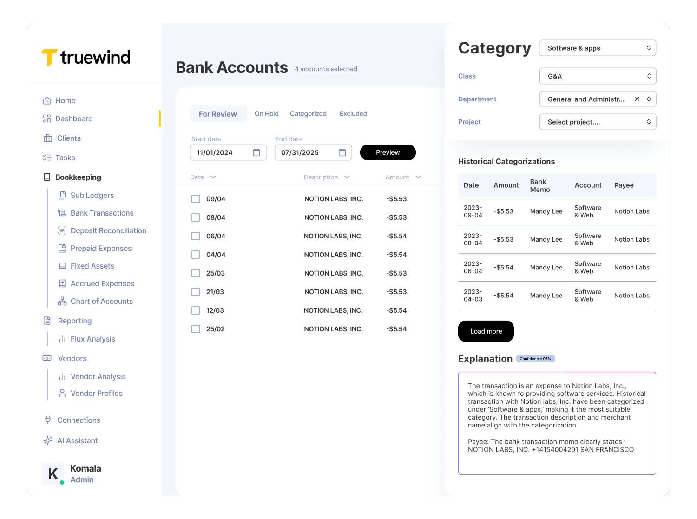
Task: Sort by the Date column chevron
Action: tap(213, 177)
